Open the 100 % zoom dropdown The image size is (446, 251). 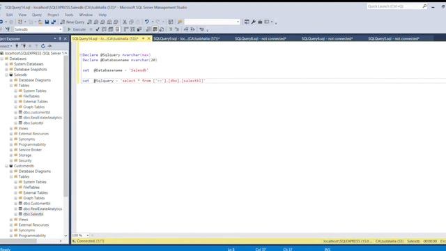pyautogui.click(x=88, y=236)
